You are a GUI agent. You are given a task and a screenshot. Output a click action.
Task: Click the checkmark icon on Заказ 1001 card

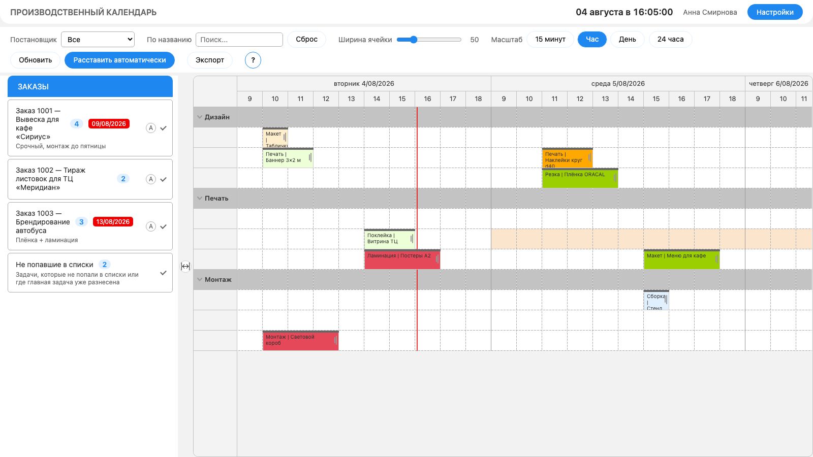164,128
